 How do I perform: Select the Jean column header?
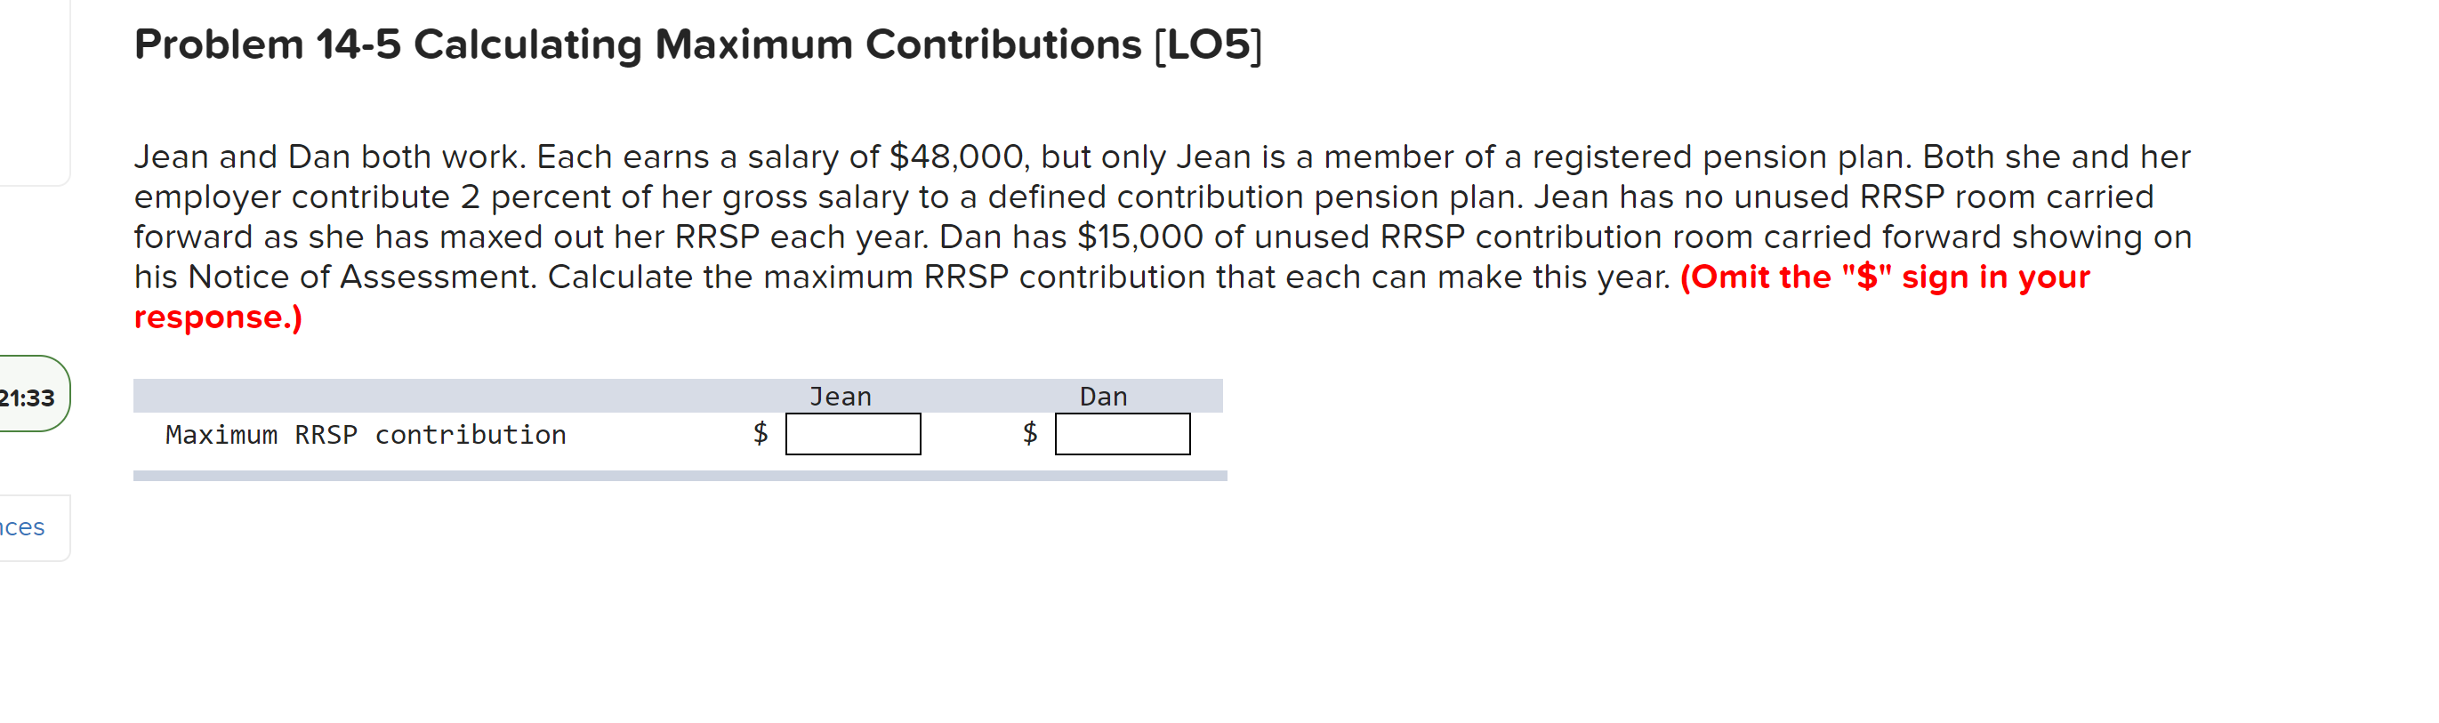point(840,396)
